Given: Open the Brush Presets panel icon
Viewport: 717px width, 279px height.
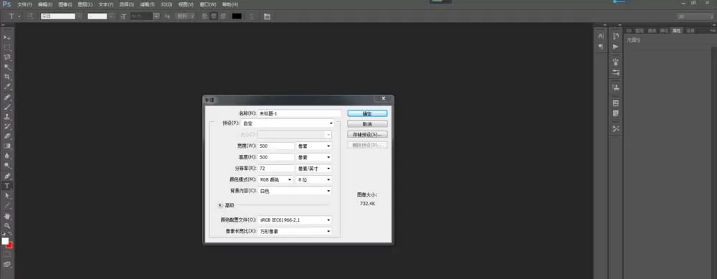Looking at the screenshot, I should point(616,62).
